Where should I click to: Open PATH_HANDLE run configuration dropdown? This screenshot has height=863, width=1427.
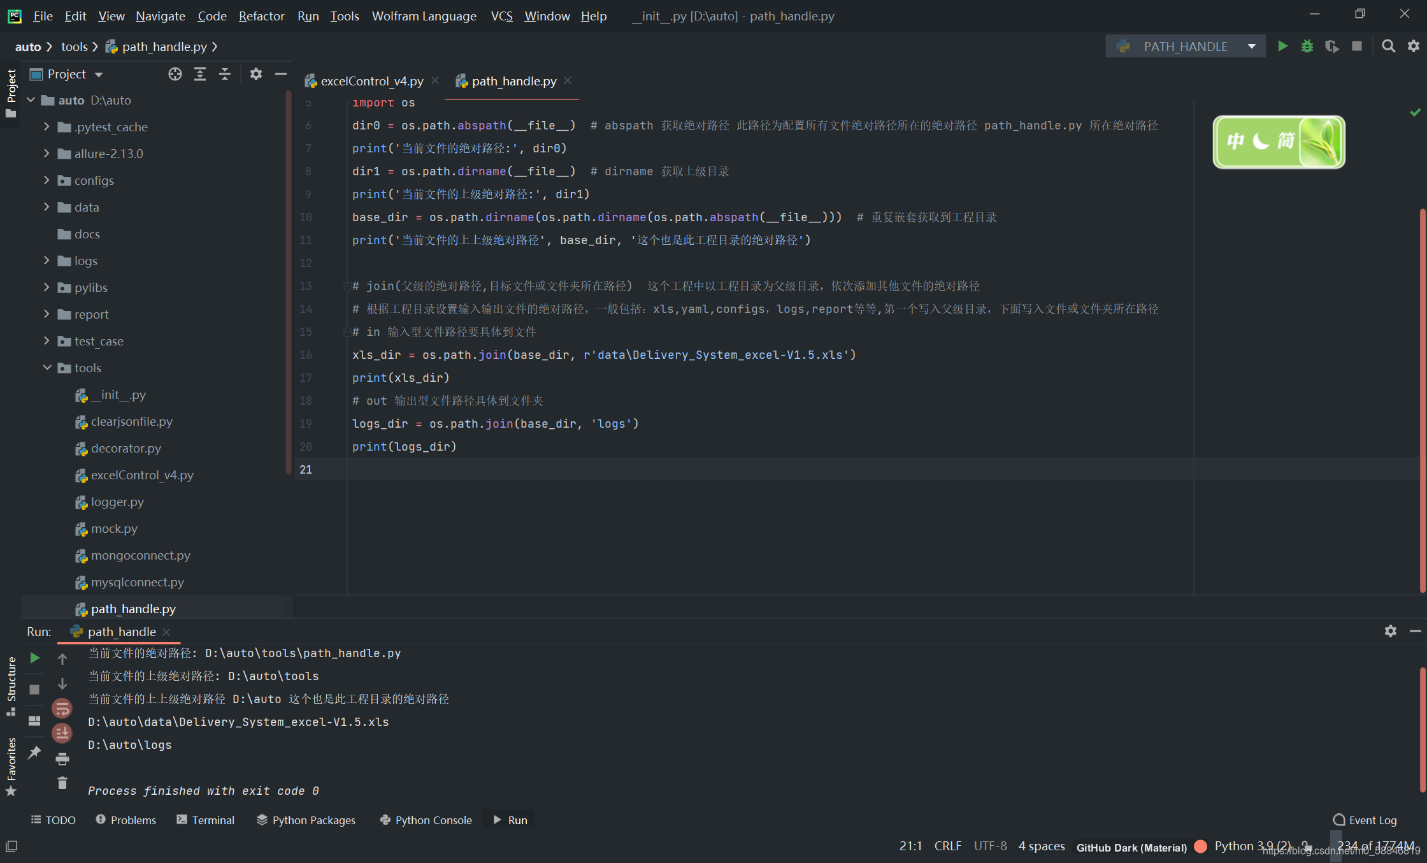coord(1251,46)
